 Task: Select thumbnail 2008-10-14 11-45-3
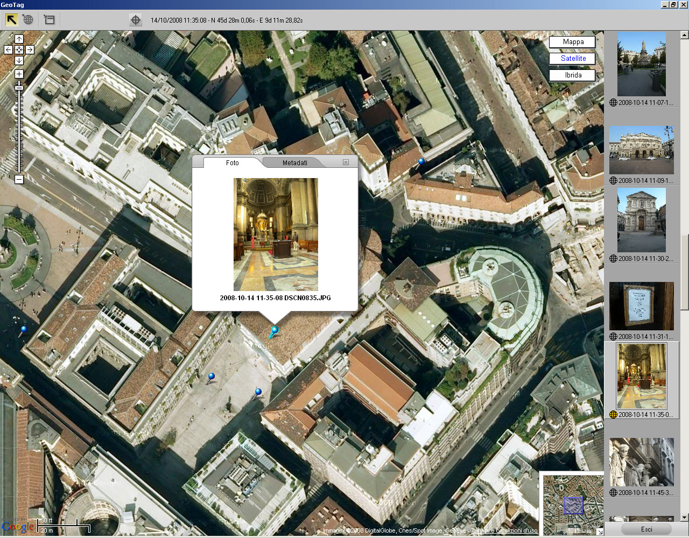[641, 462]
